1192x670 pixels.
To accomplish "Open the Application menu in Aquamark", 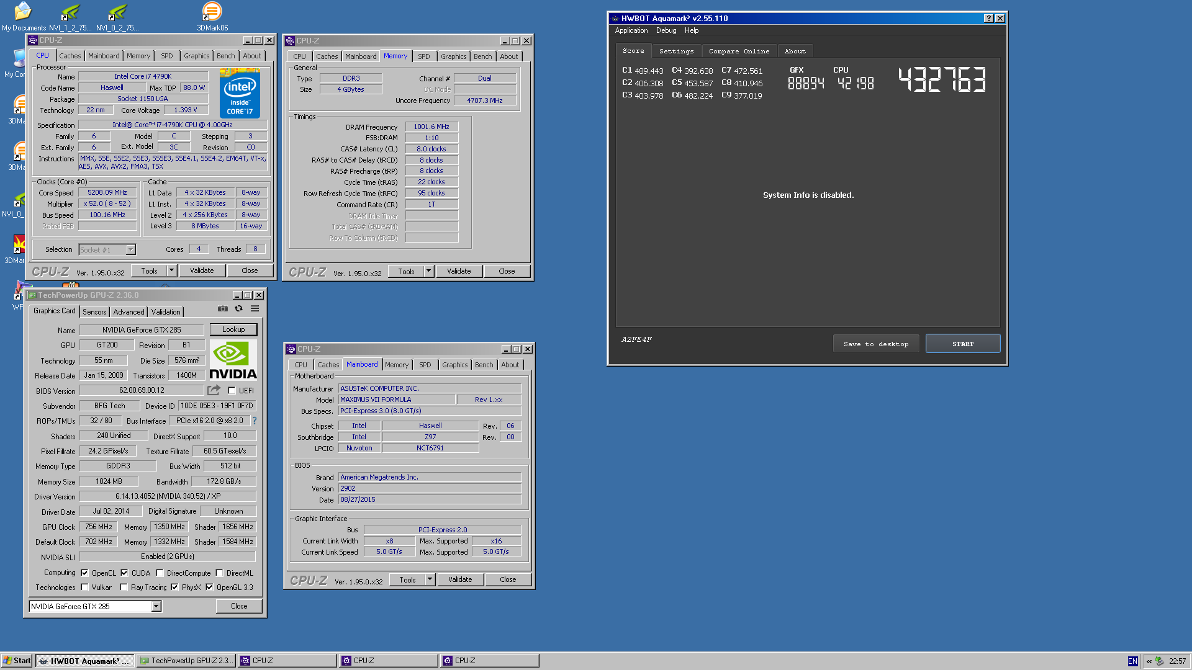I will coord(631,30).
